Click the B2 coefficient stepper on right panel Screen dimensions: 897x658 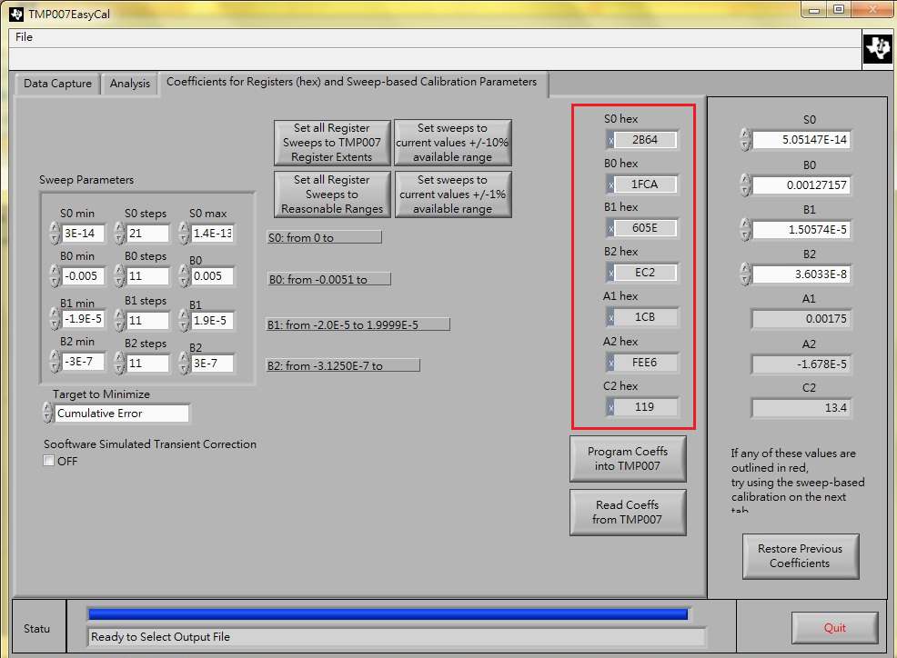click(745, 274)
